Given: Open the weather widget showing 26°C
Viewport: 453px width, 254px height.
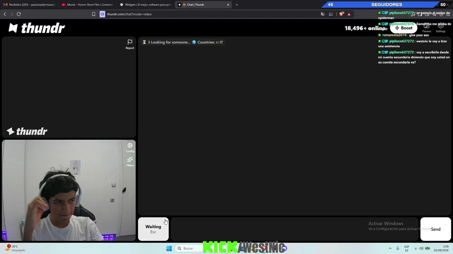Looking at the screenshot, I should pyautogui.click(x=15, y=248).
